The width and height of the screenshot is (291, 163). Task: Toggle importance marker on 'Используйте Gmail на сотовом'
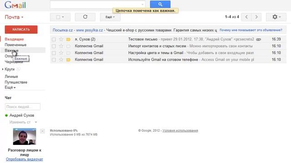(x=68, y=60)
